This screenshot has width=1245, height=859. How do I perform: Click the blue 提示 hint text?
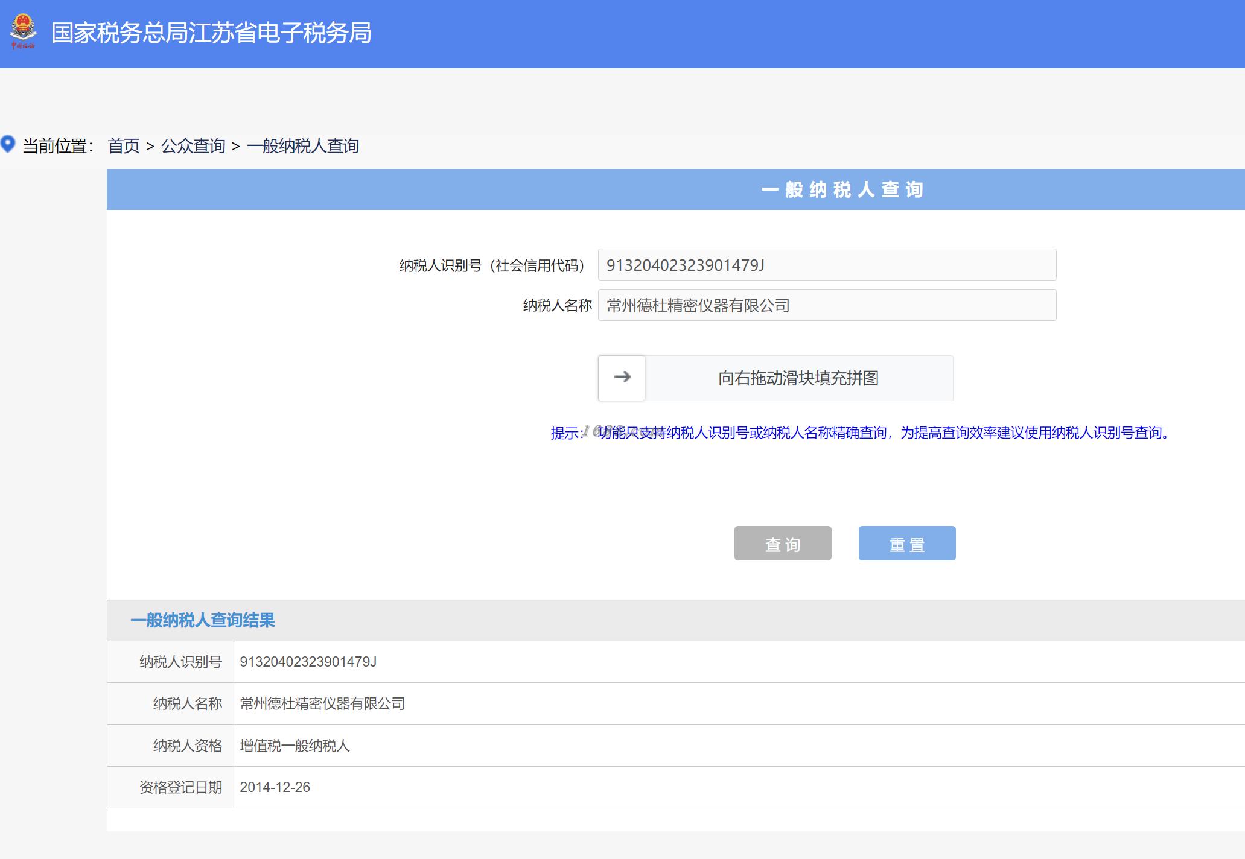click(x=861, y=433)
